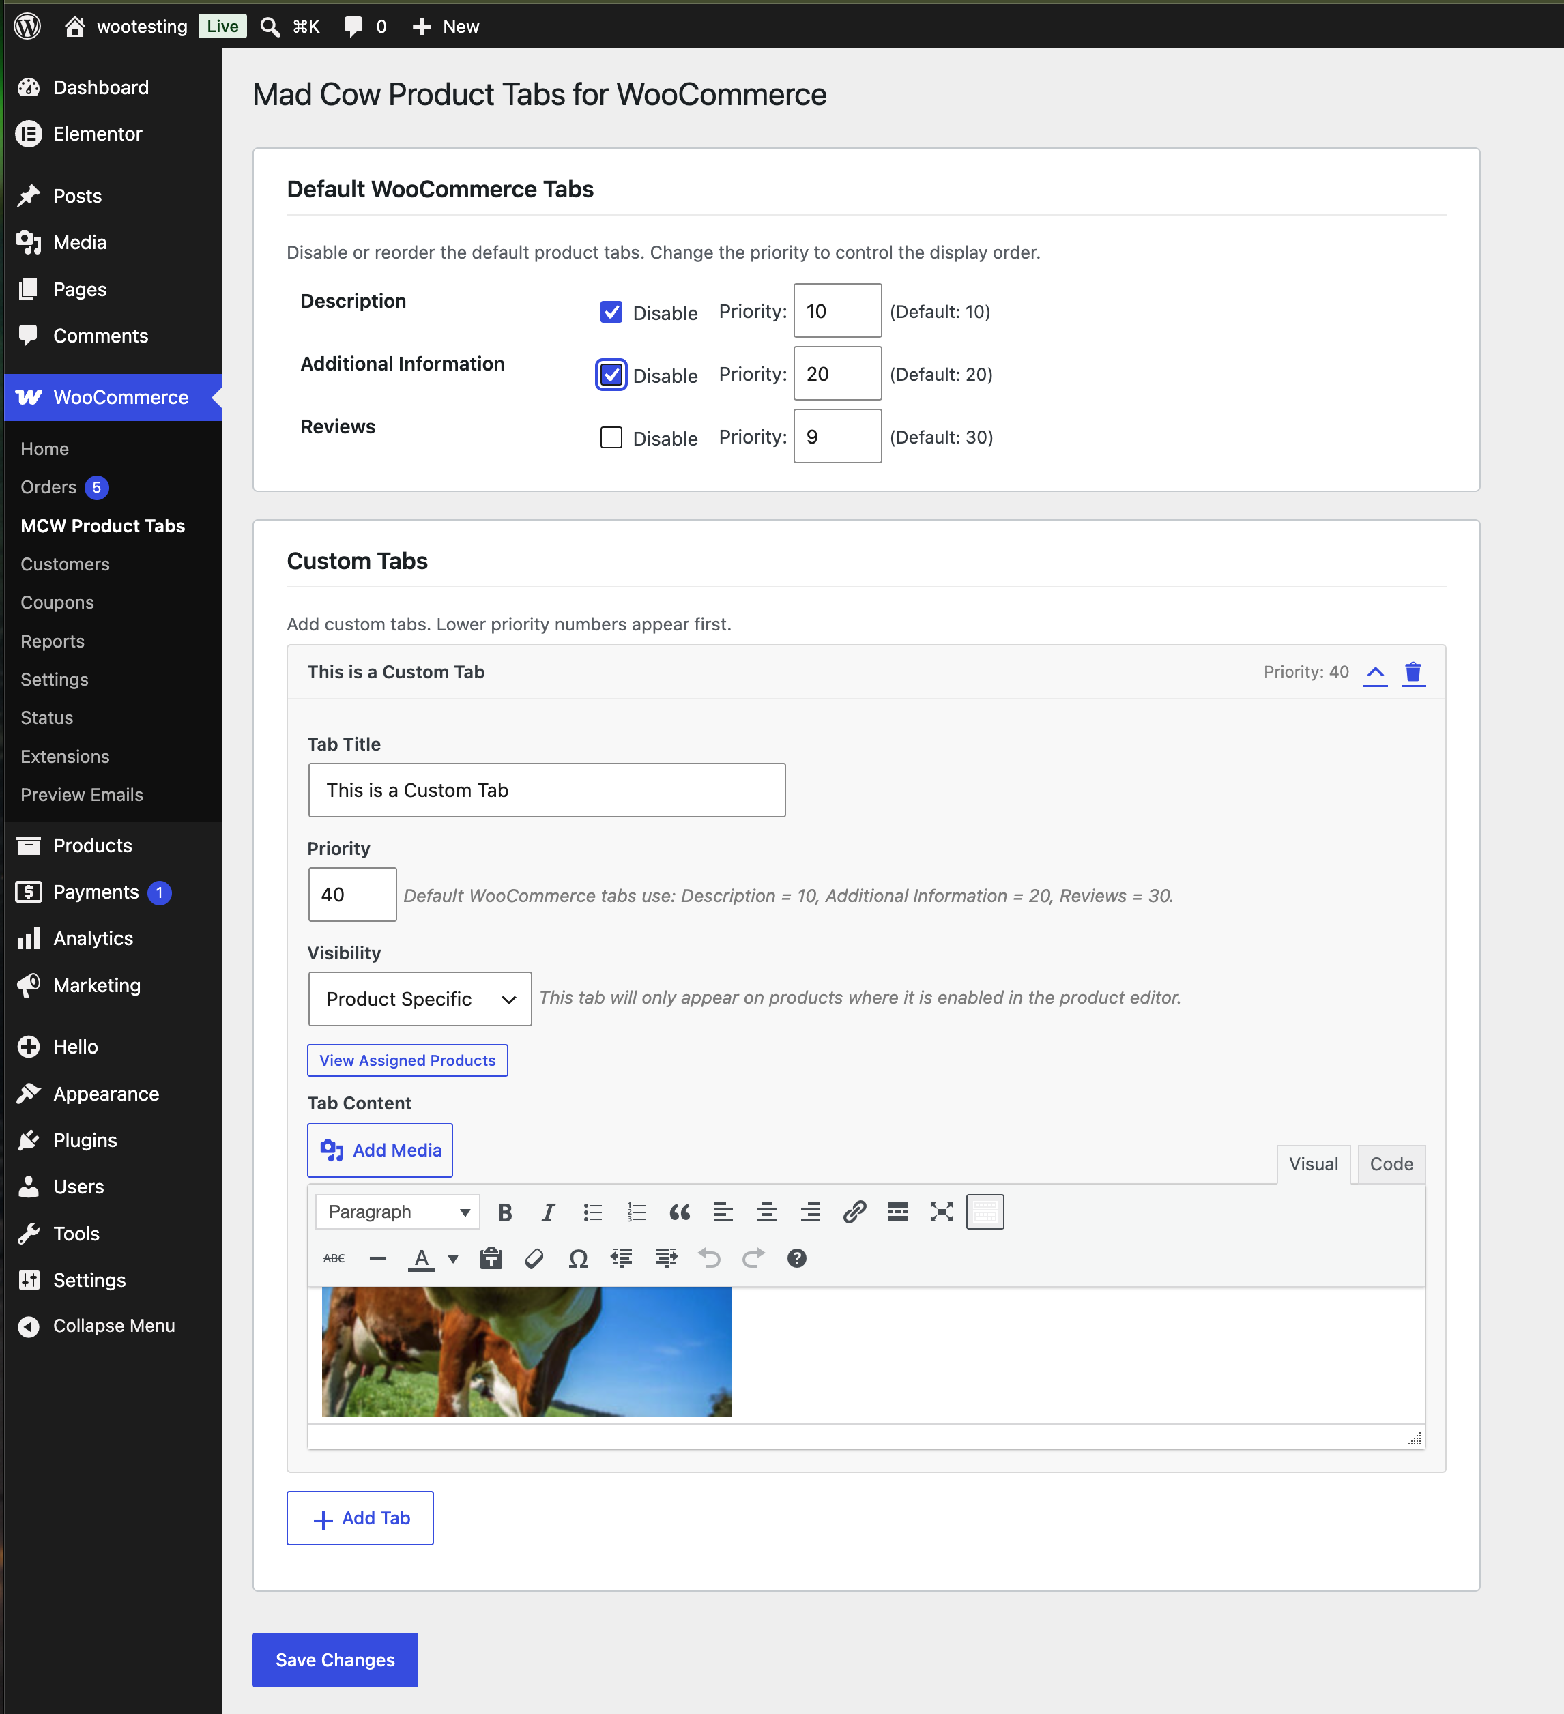Image resolution: width=1564 pixels, height=1714 pixels.
Task: Click the Additional Information priority field
Action: [x=838, y=374]
